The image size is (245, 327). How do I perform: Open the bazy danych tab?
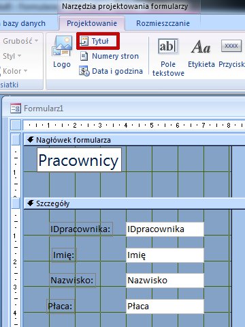pyautogui.click(x=24, y=23)
